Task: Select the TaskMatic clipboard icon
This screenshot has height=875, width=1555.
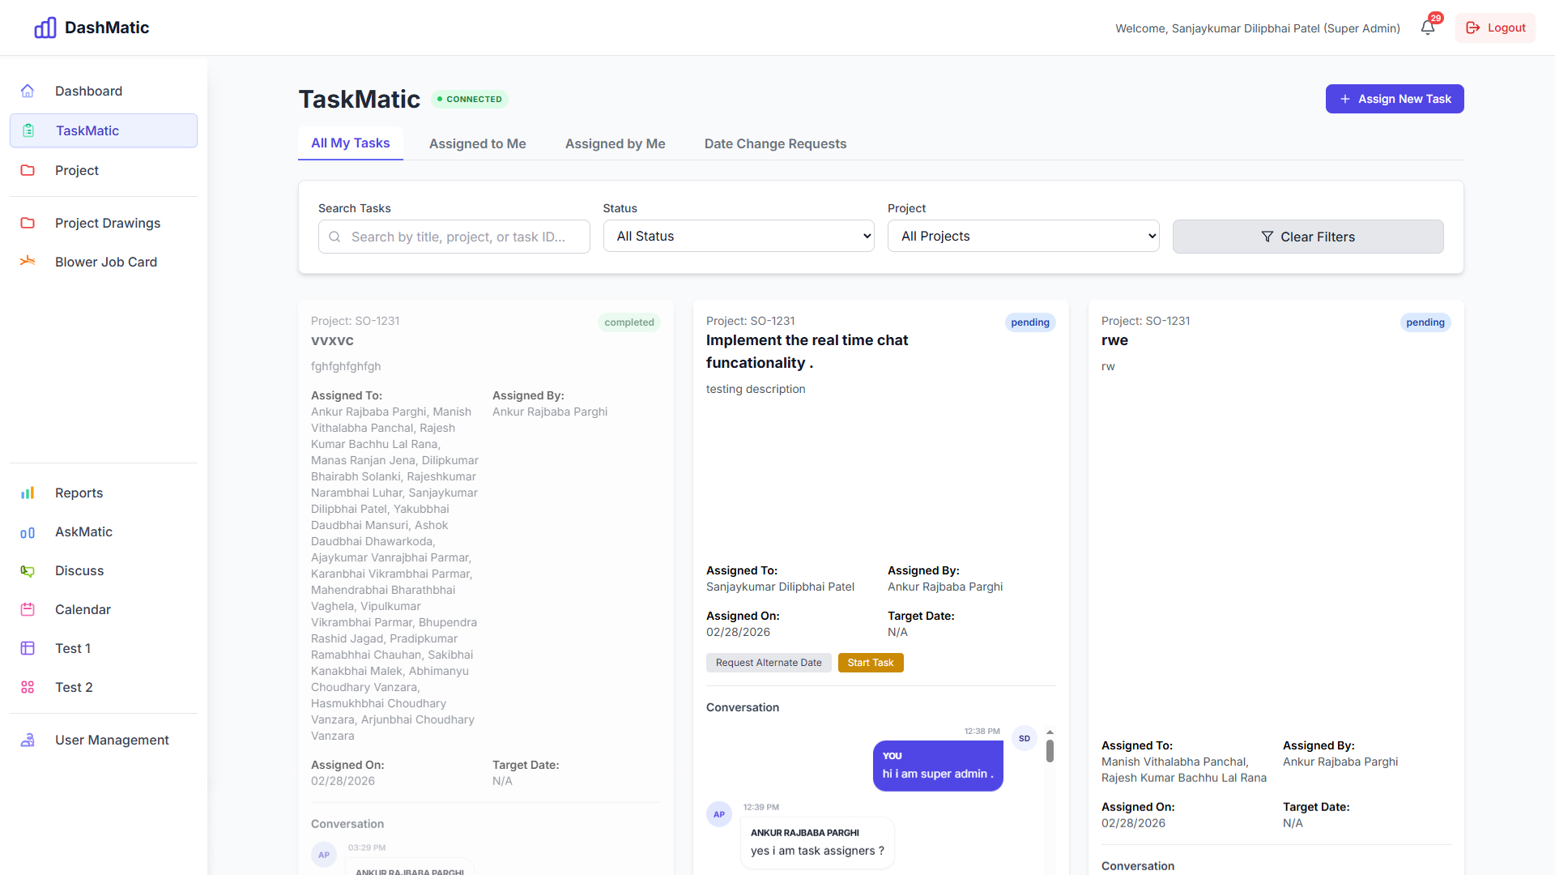Action: [28, 130]
